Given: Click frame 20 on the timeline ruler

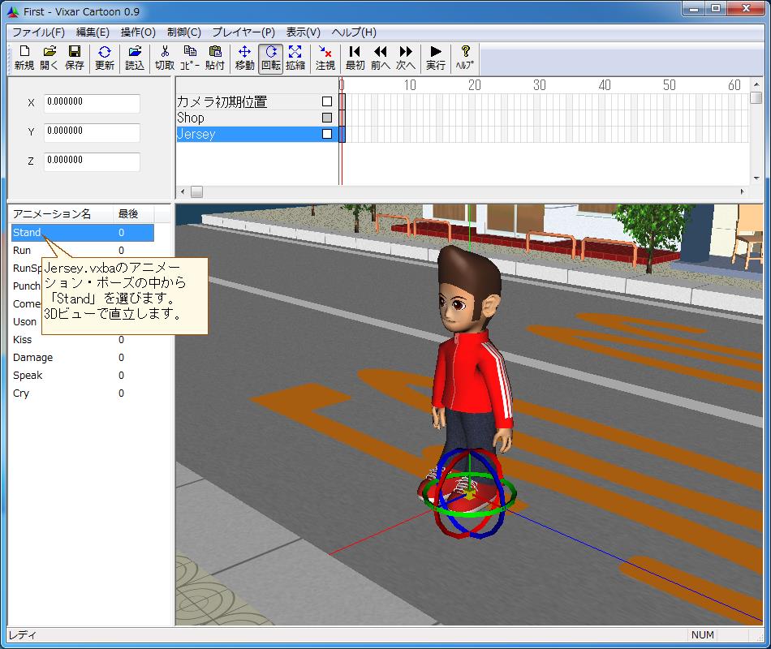Looking at the screenshot, I should pos(474,85).
